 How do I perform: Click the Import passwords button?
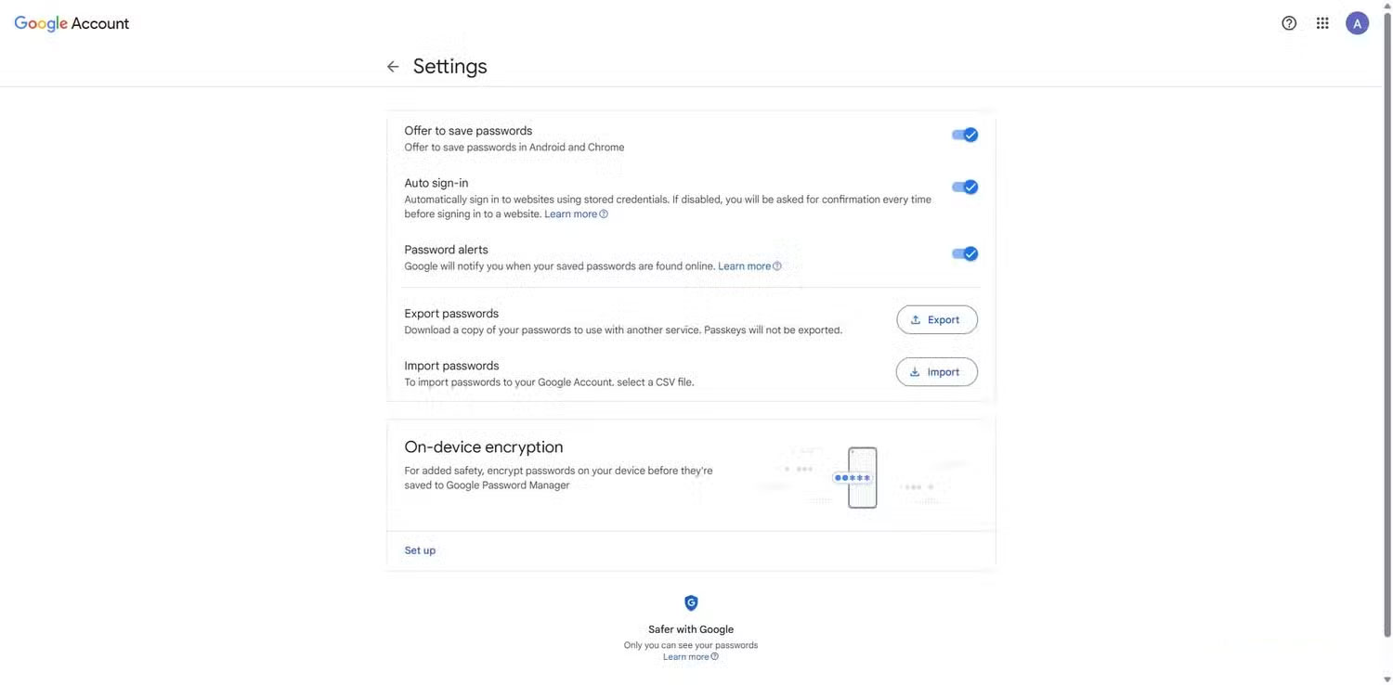[x=936, y=372]
